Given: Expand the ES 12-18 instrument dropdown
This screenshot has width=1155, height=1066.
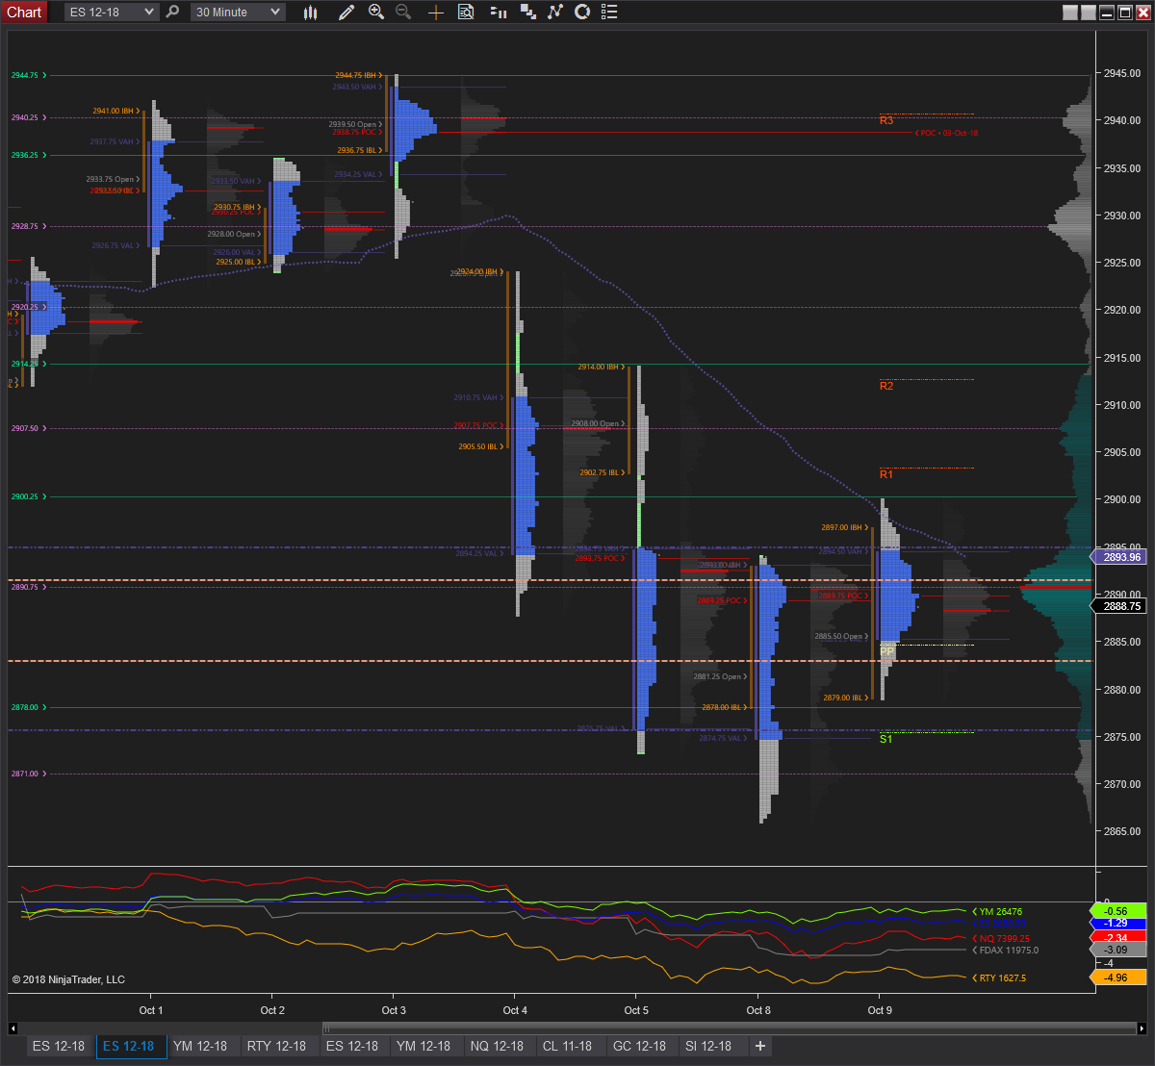Looking at the screenshot, I should (x=148, y=13).
